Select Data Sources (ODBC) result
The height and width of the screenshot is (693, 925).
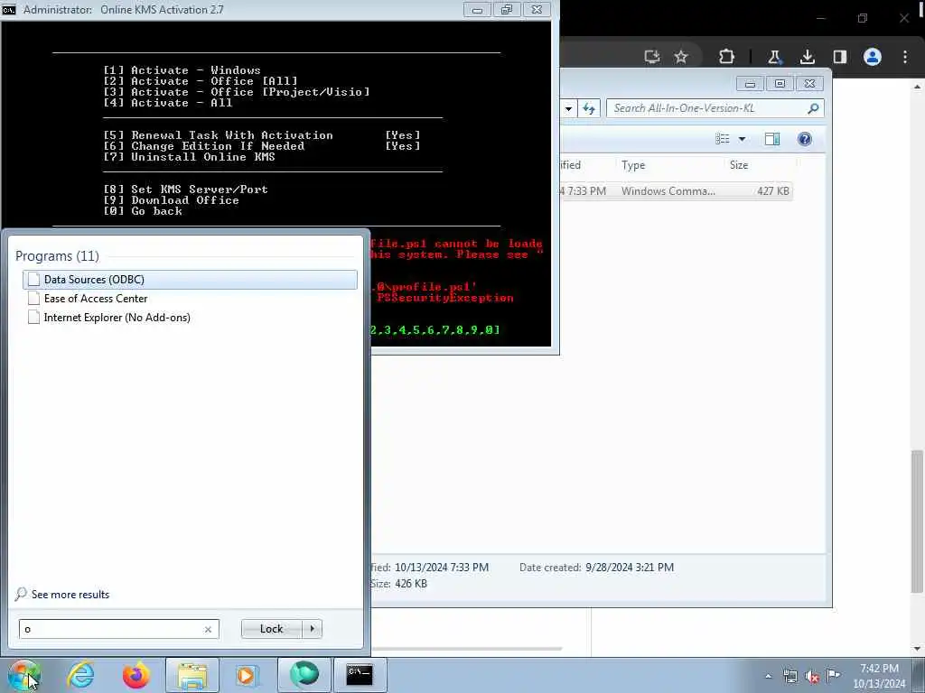[190, 280]
